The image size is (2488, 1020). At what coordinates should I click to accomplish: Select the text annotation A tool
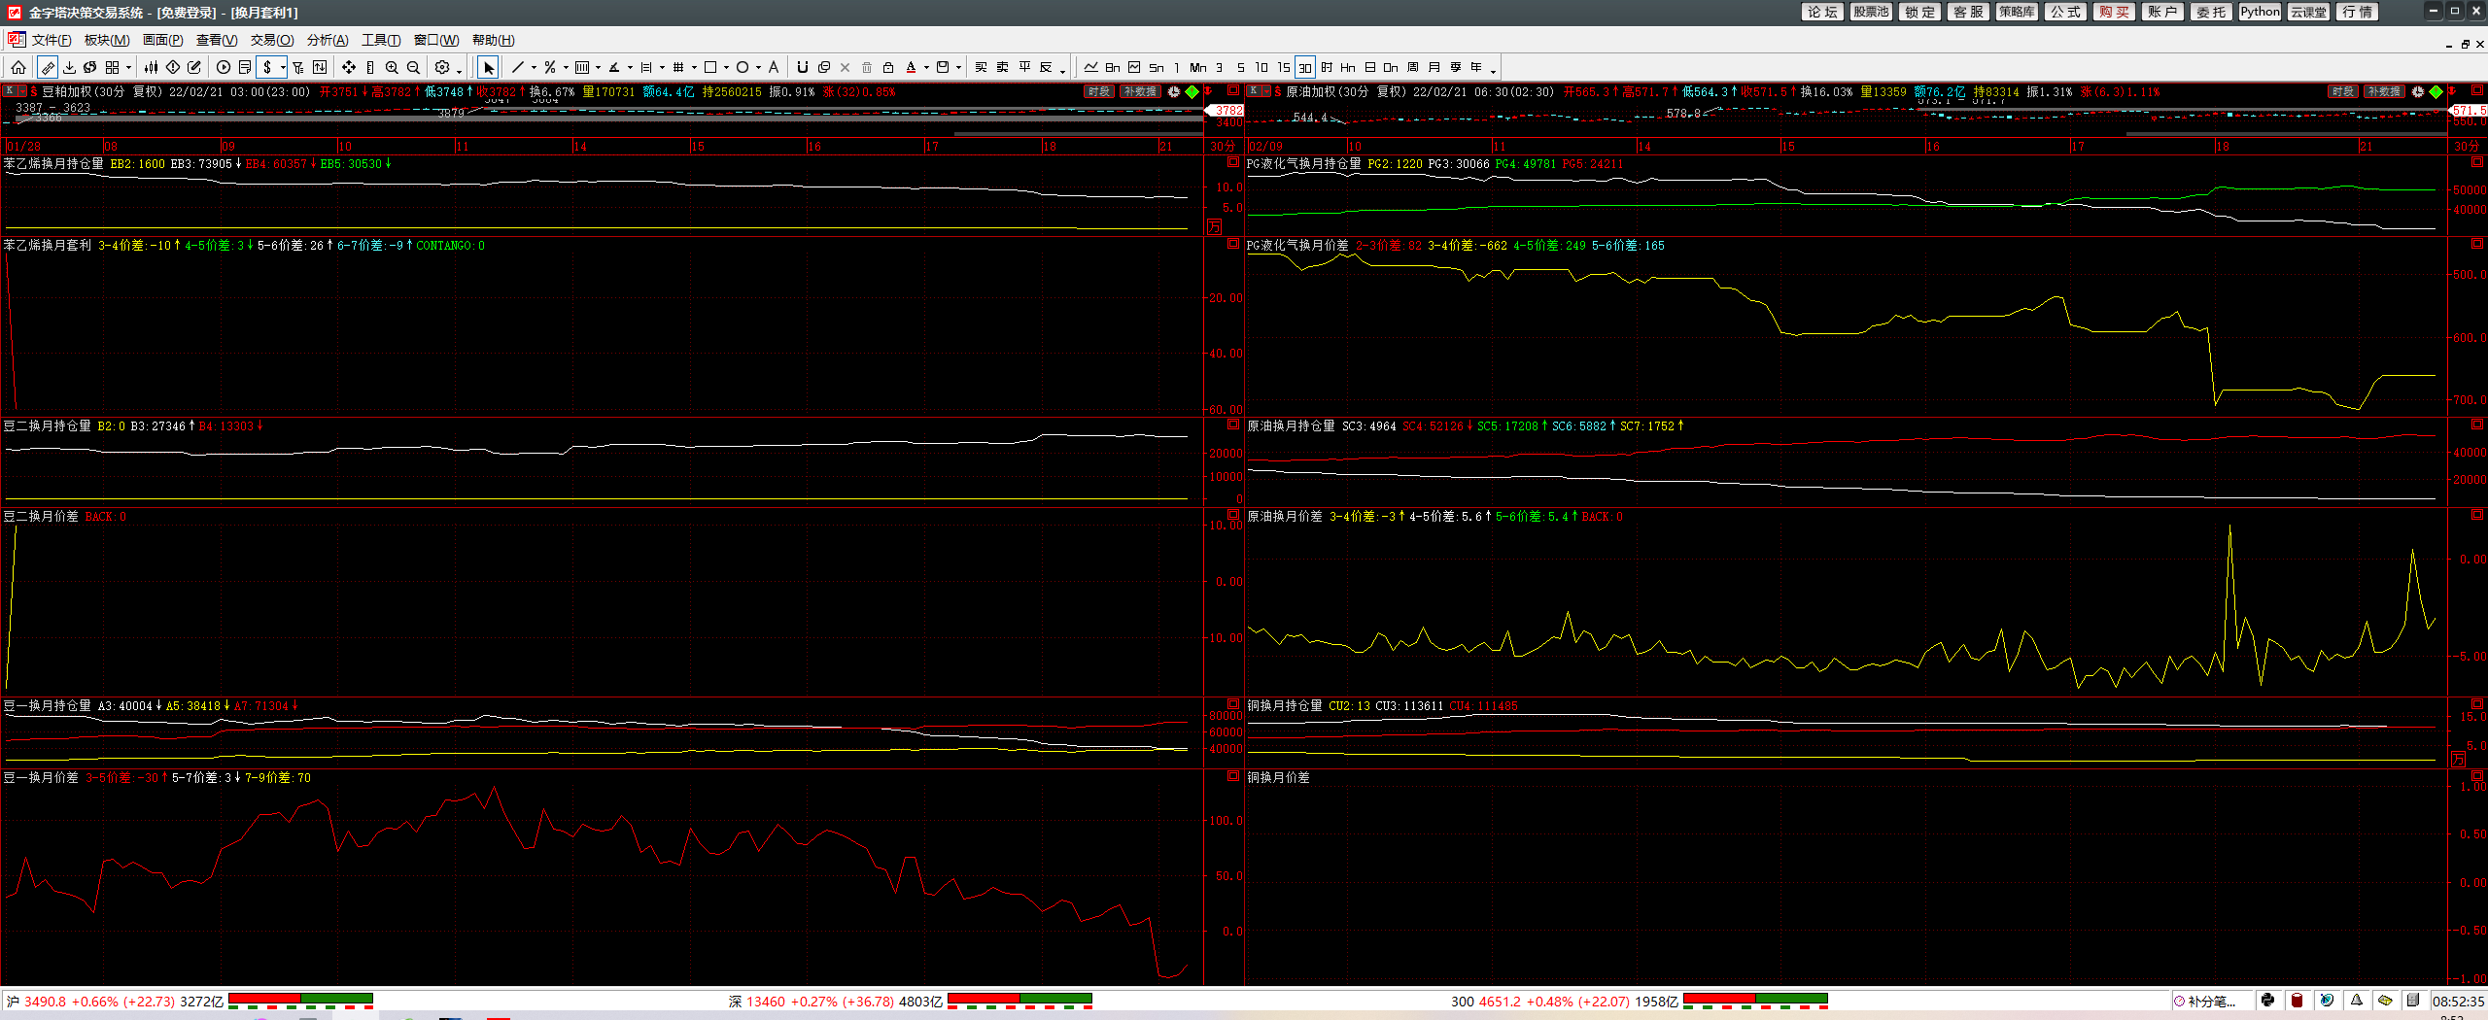click(x=774, y=67)
